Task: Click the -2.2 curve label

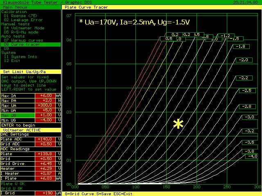Action: (244, 78)
